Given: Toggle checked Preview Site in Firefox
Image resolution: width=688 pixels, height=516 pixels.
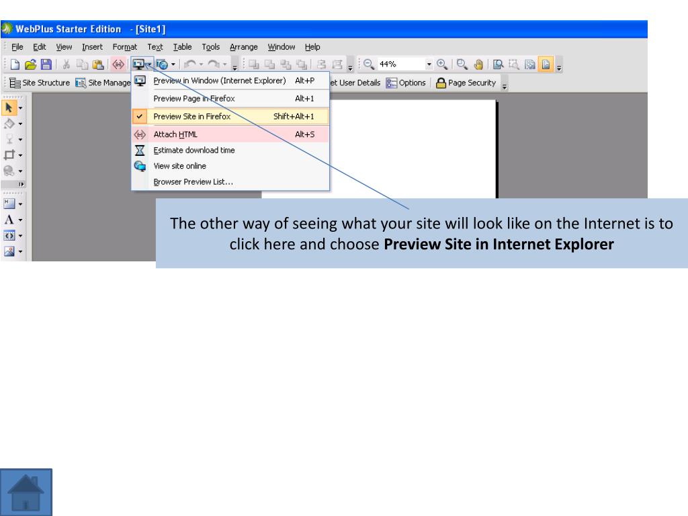Looking at the screenshot, I should tap(230, 116).
